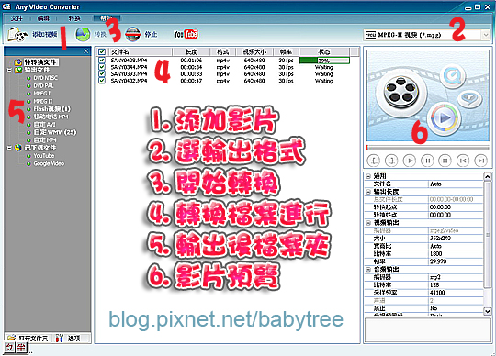The height and width of the screenshot is (356, 496).
Task: Close the left sidebar with its X button
Action: point(85,50)
